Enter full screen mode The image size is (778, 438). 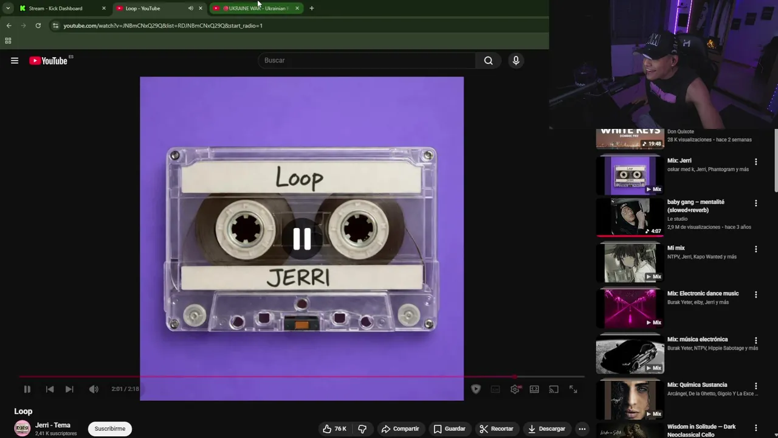(573, 389)
